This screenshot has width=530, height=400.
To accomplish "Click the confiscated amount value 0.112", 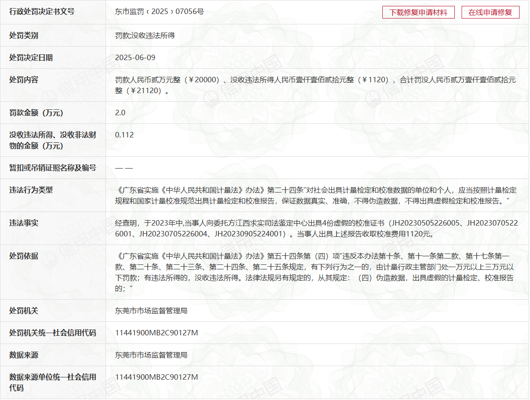I will [125, 135].
